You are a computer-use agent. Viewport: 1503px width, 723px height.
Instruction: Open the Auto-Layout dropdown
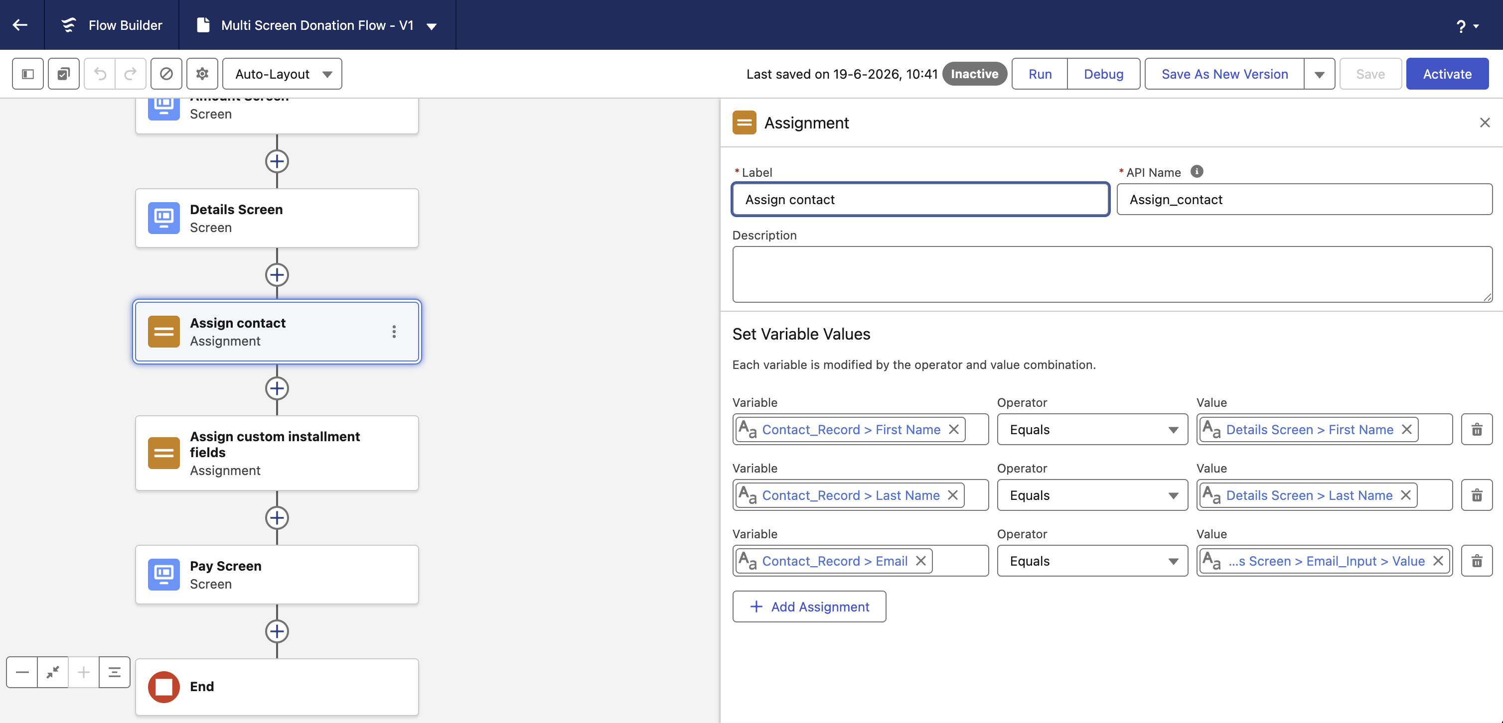[x=283, y=74]
